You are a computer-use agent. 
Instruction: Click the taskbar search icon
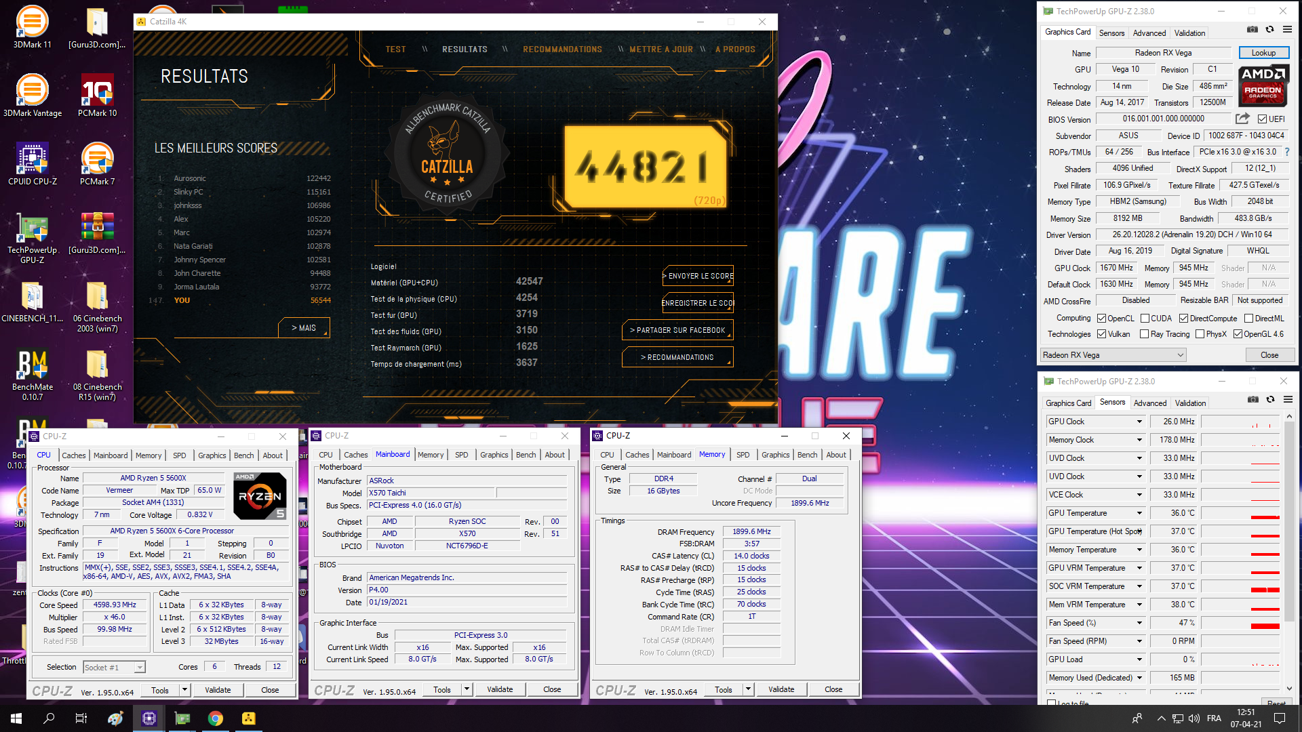[49, 718]
